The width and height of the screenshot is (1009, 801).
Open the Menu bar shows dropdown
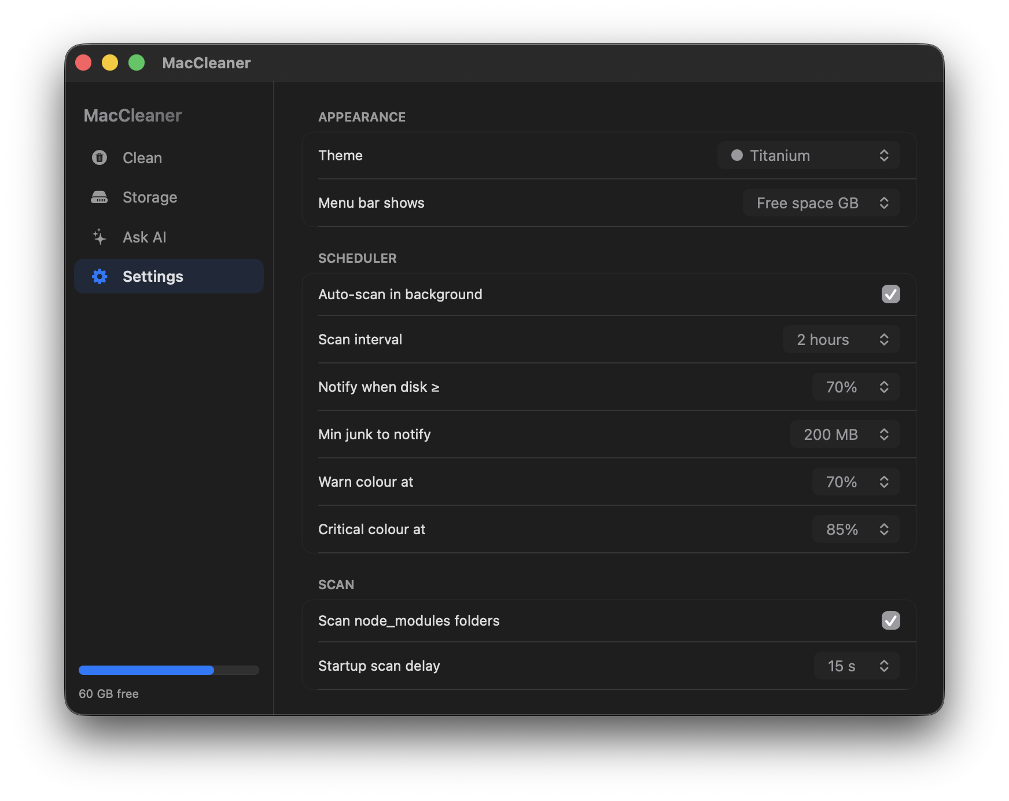821,203
